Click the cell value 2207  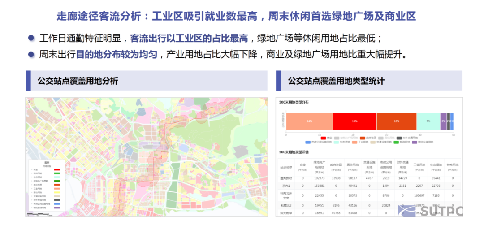(419, 185)
